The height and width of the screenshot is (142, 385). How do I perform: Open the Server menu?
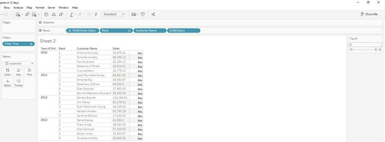[51, 8]
